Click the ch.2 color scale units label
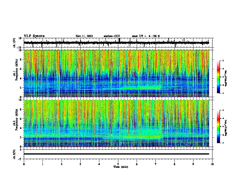 pyautogui.click(x=226, y=128)
